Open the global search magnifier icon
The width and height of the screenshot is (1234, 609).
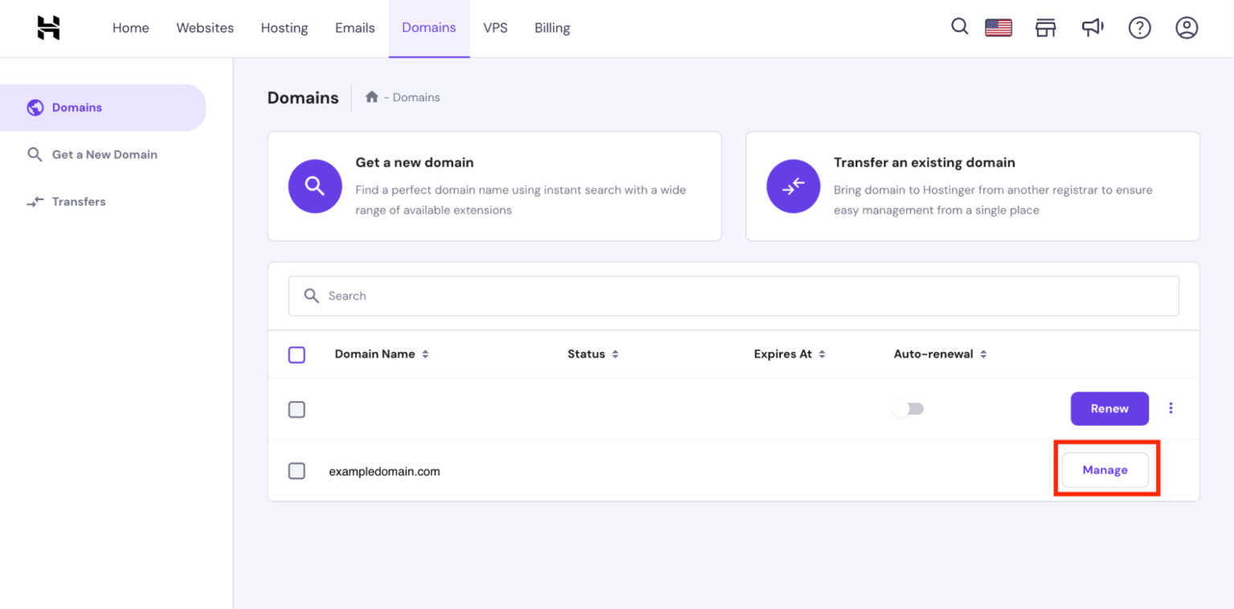point(959,27)
